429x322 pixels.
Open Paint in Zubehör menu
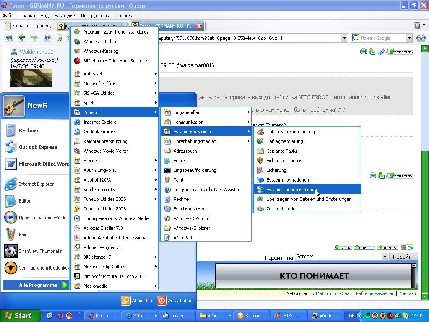206,179
